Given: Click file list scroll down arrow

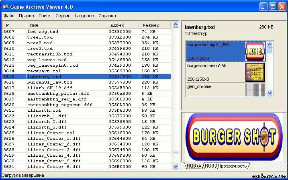Looking at the screenshot, I should point(176,167).
